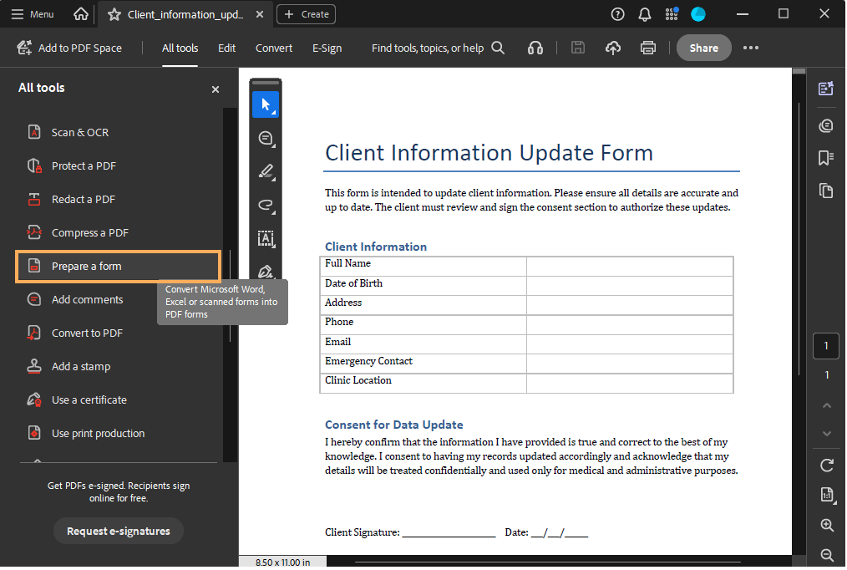Go to Home icon

coord(81,14)
